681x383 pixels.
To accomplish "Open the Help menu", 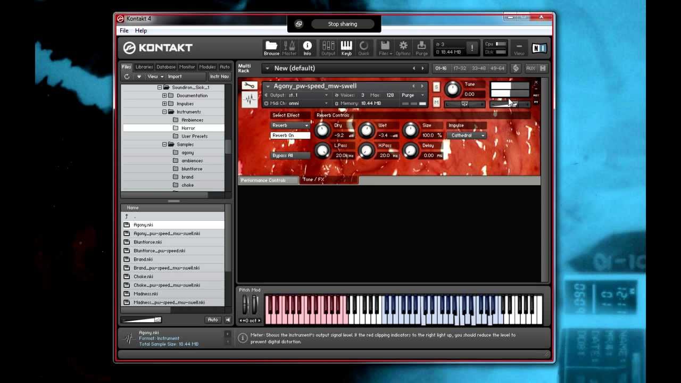I will (x=141, y=31).
